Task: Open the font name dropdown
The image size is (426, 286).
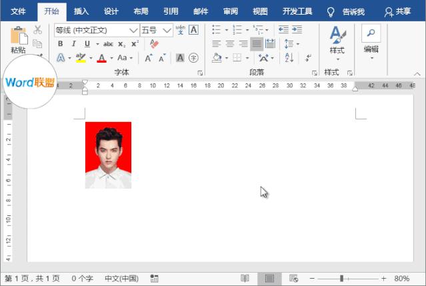Action: coord(133,30)
